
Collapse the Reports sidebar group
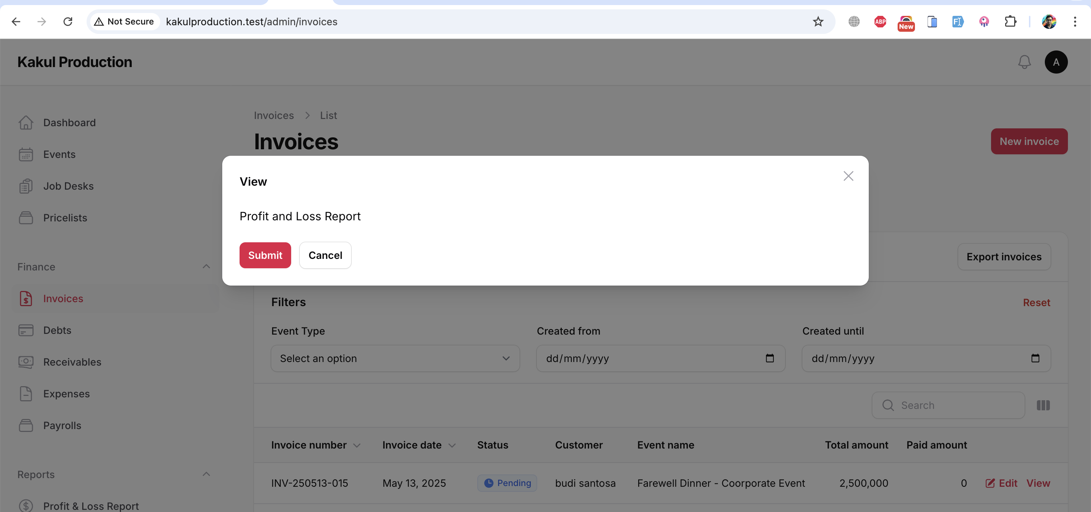point(206,475)
